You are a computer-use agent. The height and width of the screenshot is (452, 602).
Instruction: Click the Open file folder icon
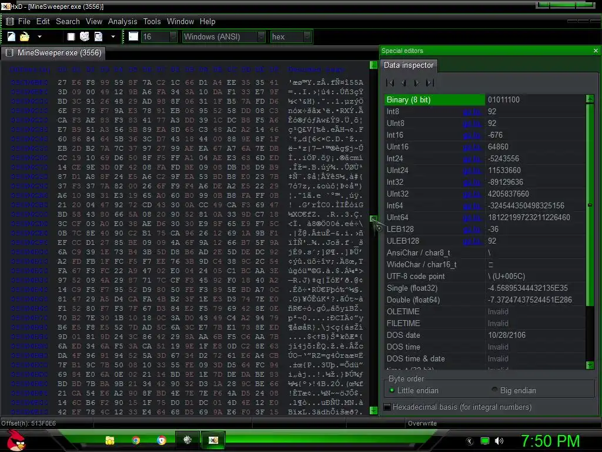coord(25,36)
